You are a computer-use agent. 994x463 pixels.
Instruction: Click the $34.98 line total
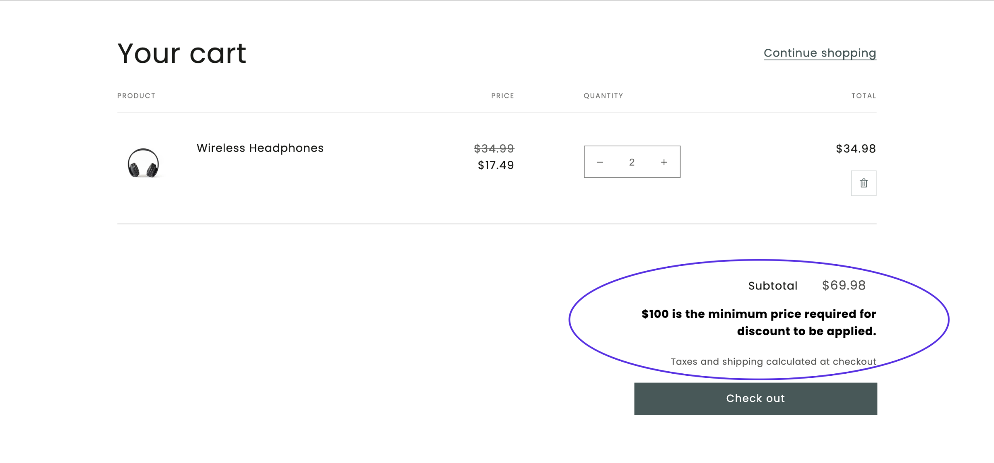click(x=856, y=149)
